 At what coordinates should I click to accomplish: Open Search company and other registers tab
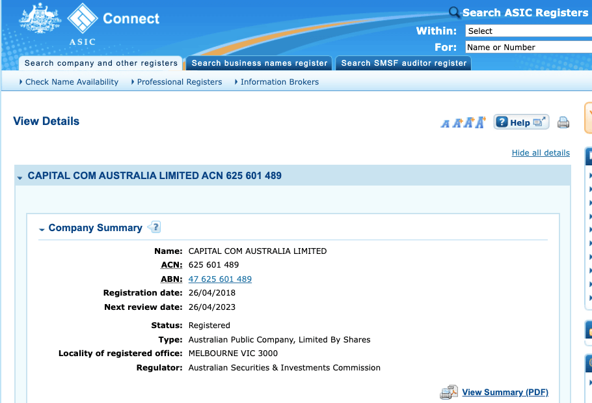point(101,63)
